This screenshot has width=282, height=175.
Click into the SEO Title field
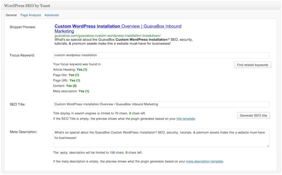[x=161, y=104]
